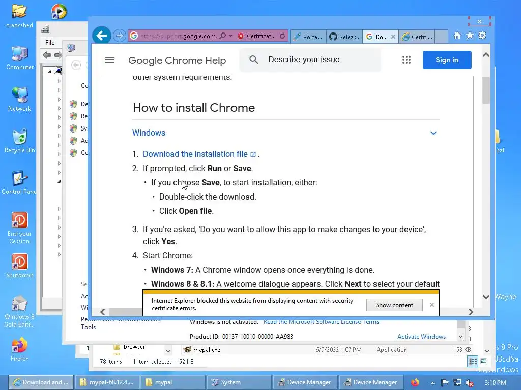Open IE favorites star
This screenshot has width=521, height=390.
tap(470, 36)
